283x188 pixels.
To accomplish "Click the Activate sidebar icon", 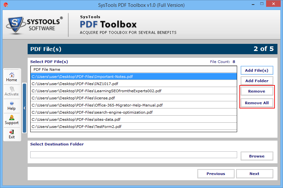I will click(x=12, y=91).
